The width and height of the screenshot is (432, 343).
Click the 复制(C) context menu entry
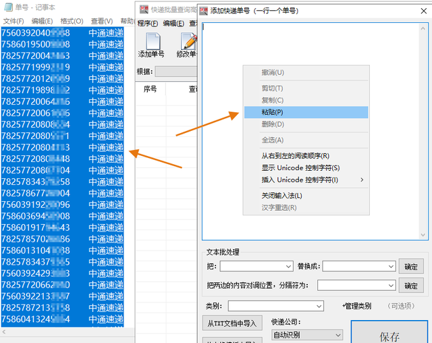pos(306,101)
